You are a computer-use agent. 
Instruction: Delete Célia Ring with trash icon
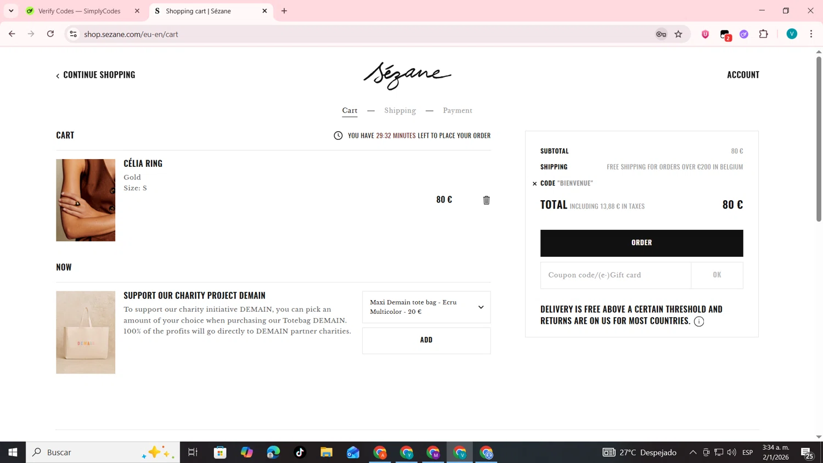click(x=486, y=200)
